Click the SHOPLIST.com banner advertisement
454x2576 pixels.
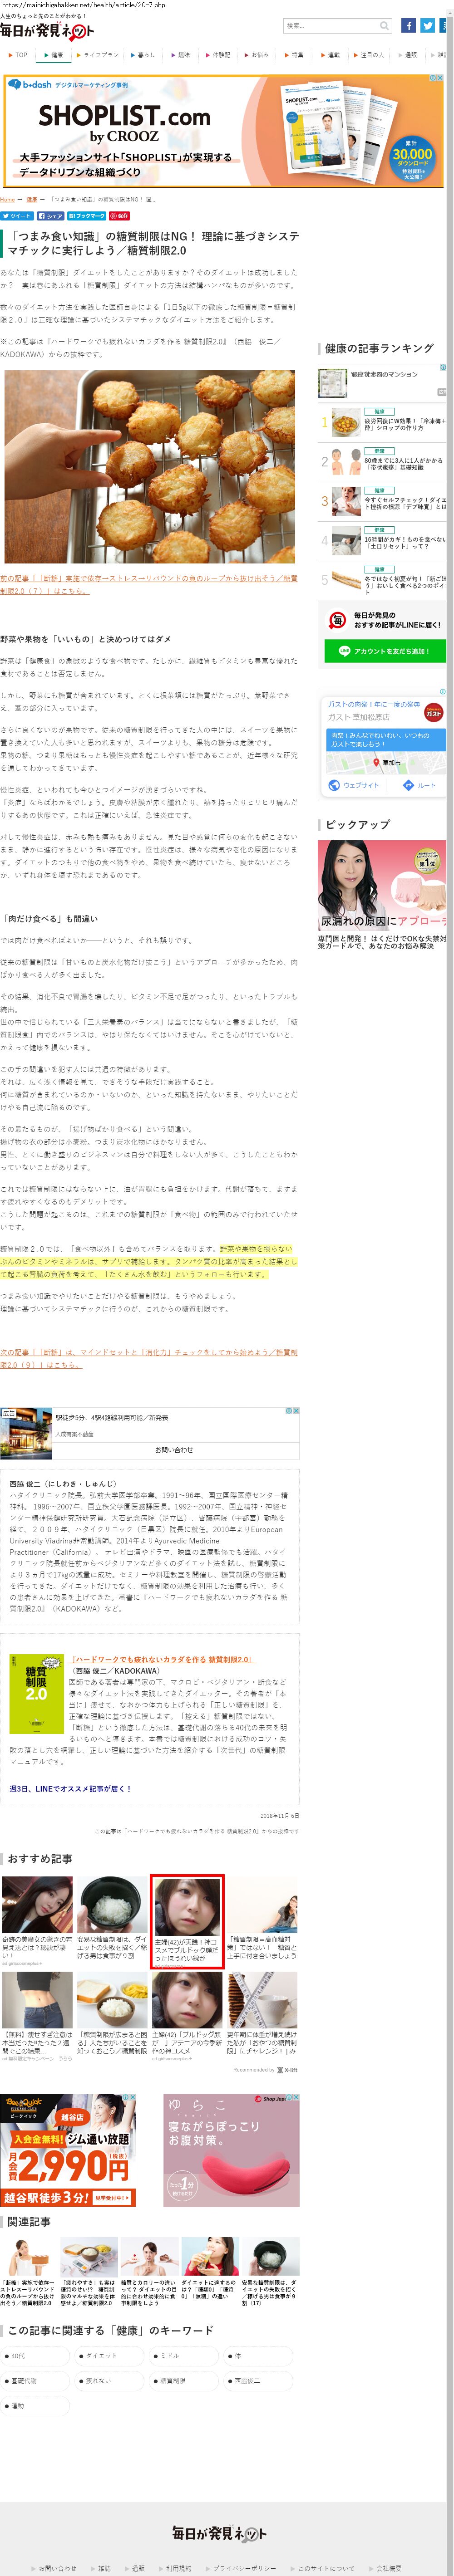[x=224, y=130]
